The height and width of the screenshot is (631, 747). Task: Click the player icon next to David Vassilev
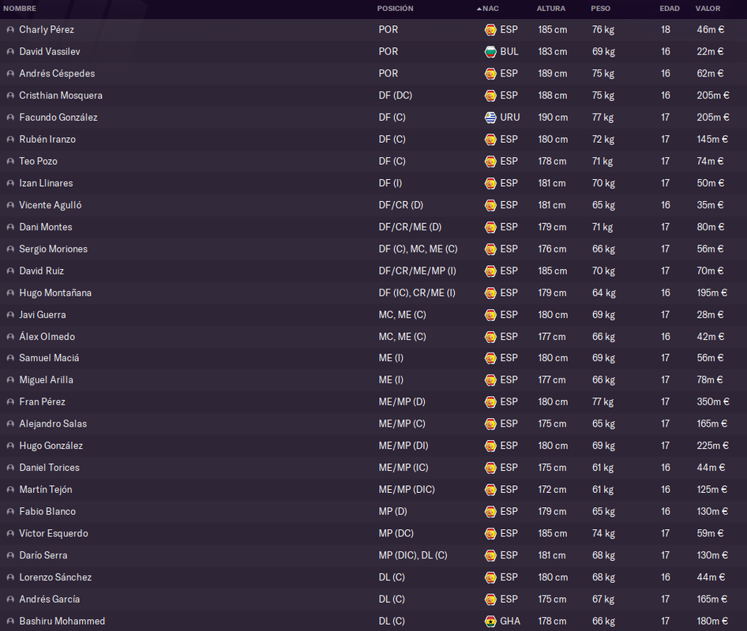pos(10,51)
